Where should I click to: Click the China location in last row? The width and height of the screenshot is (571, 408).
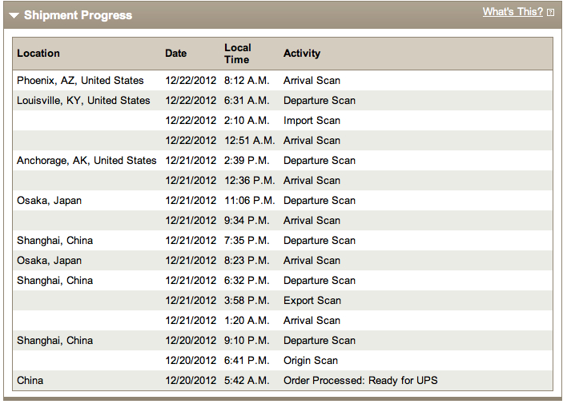(x=30, y=381)
